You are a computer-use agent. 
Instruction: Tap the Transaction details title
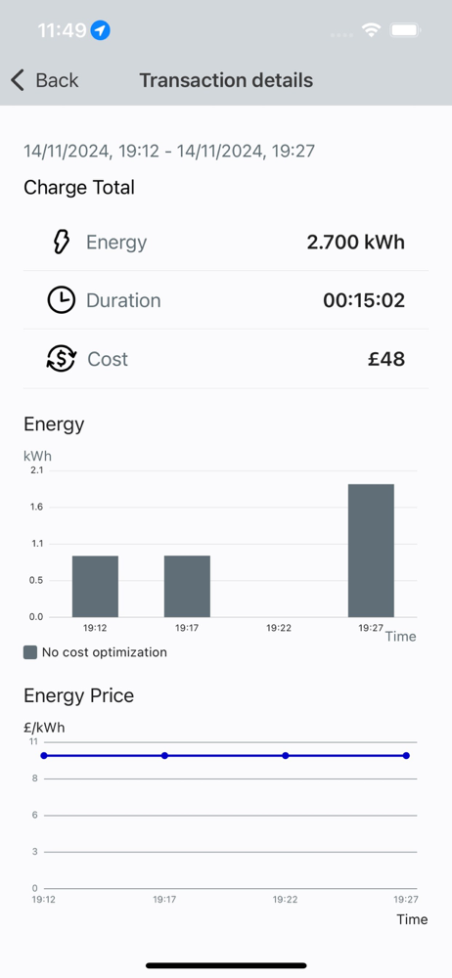tap(226, 80)
